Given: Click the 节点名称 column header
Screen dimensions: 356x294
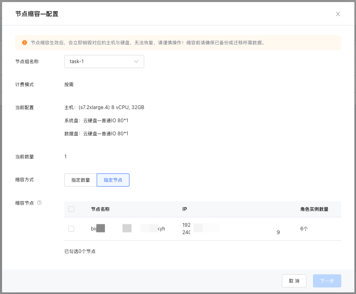Looking at the screenshot, I should tap(100, 209).
